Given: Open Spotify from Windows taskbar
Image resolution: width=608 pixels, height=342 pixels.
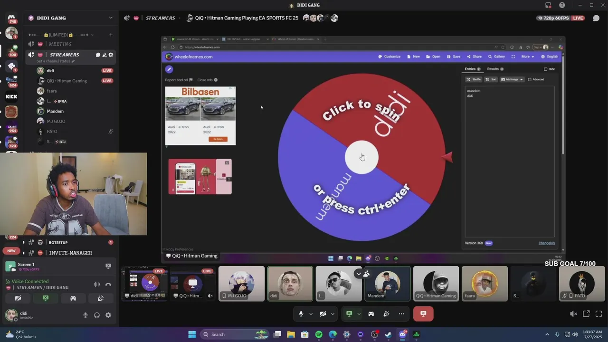Looking at the screenshot, I should (x=319, y=334).
